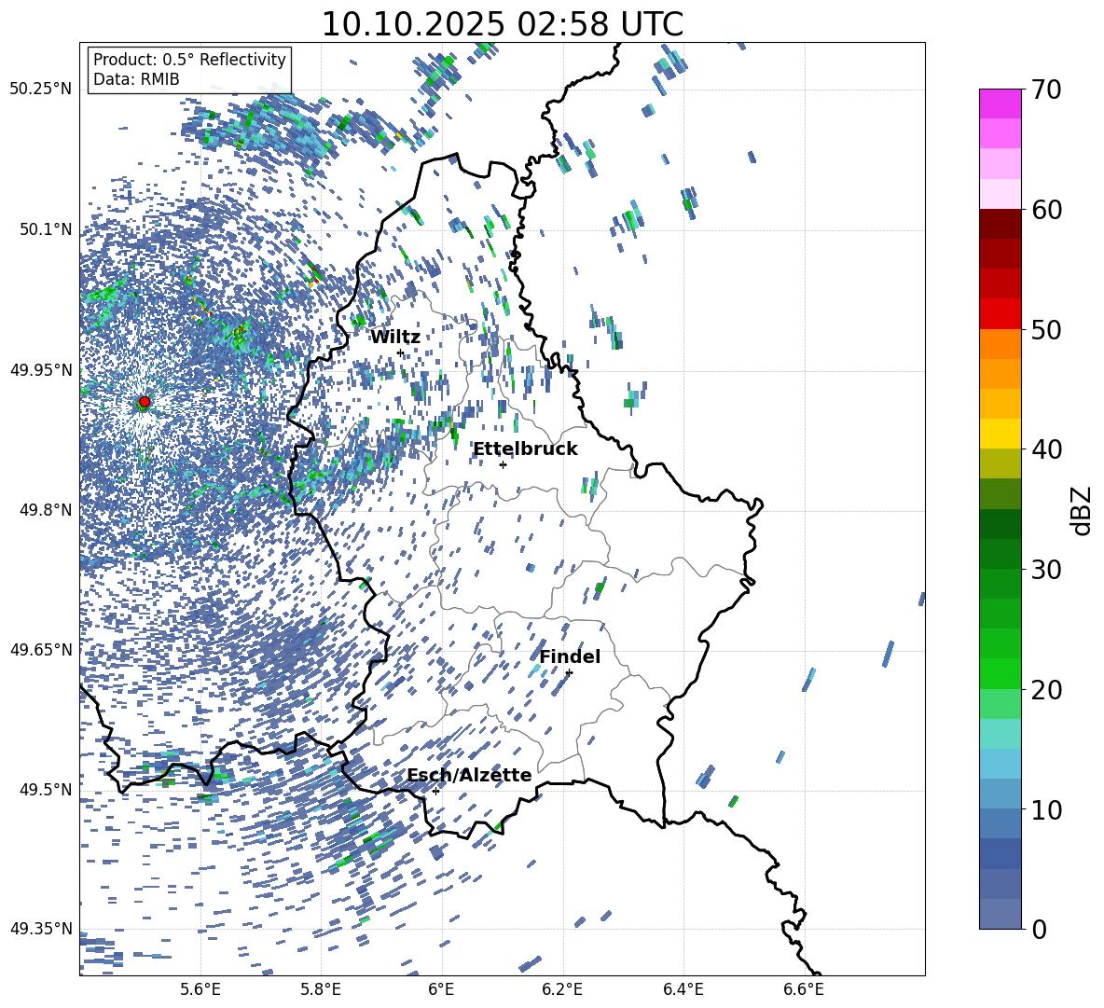The height and width of the screenshot is (1008, 1104).
Task: Click the Esch/Alzette city label
Action: point(469,776)
